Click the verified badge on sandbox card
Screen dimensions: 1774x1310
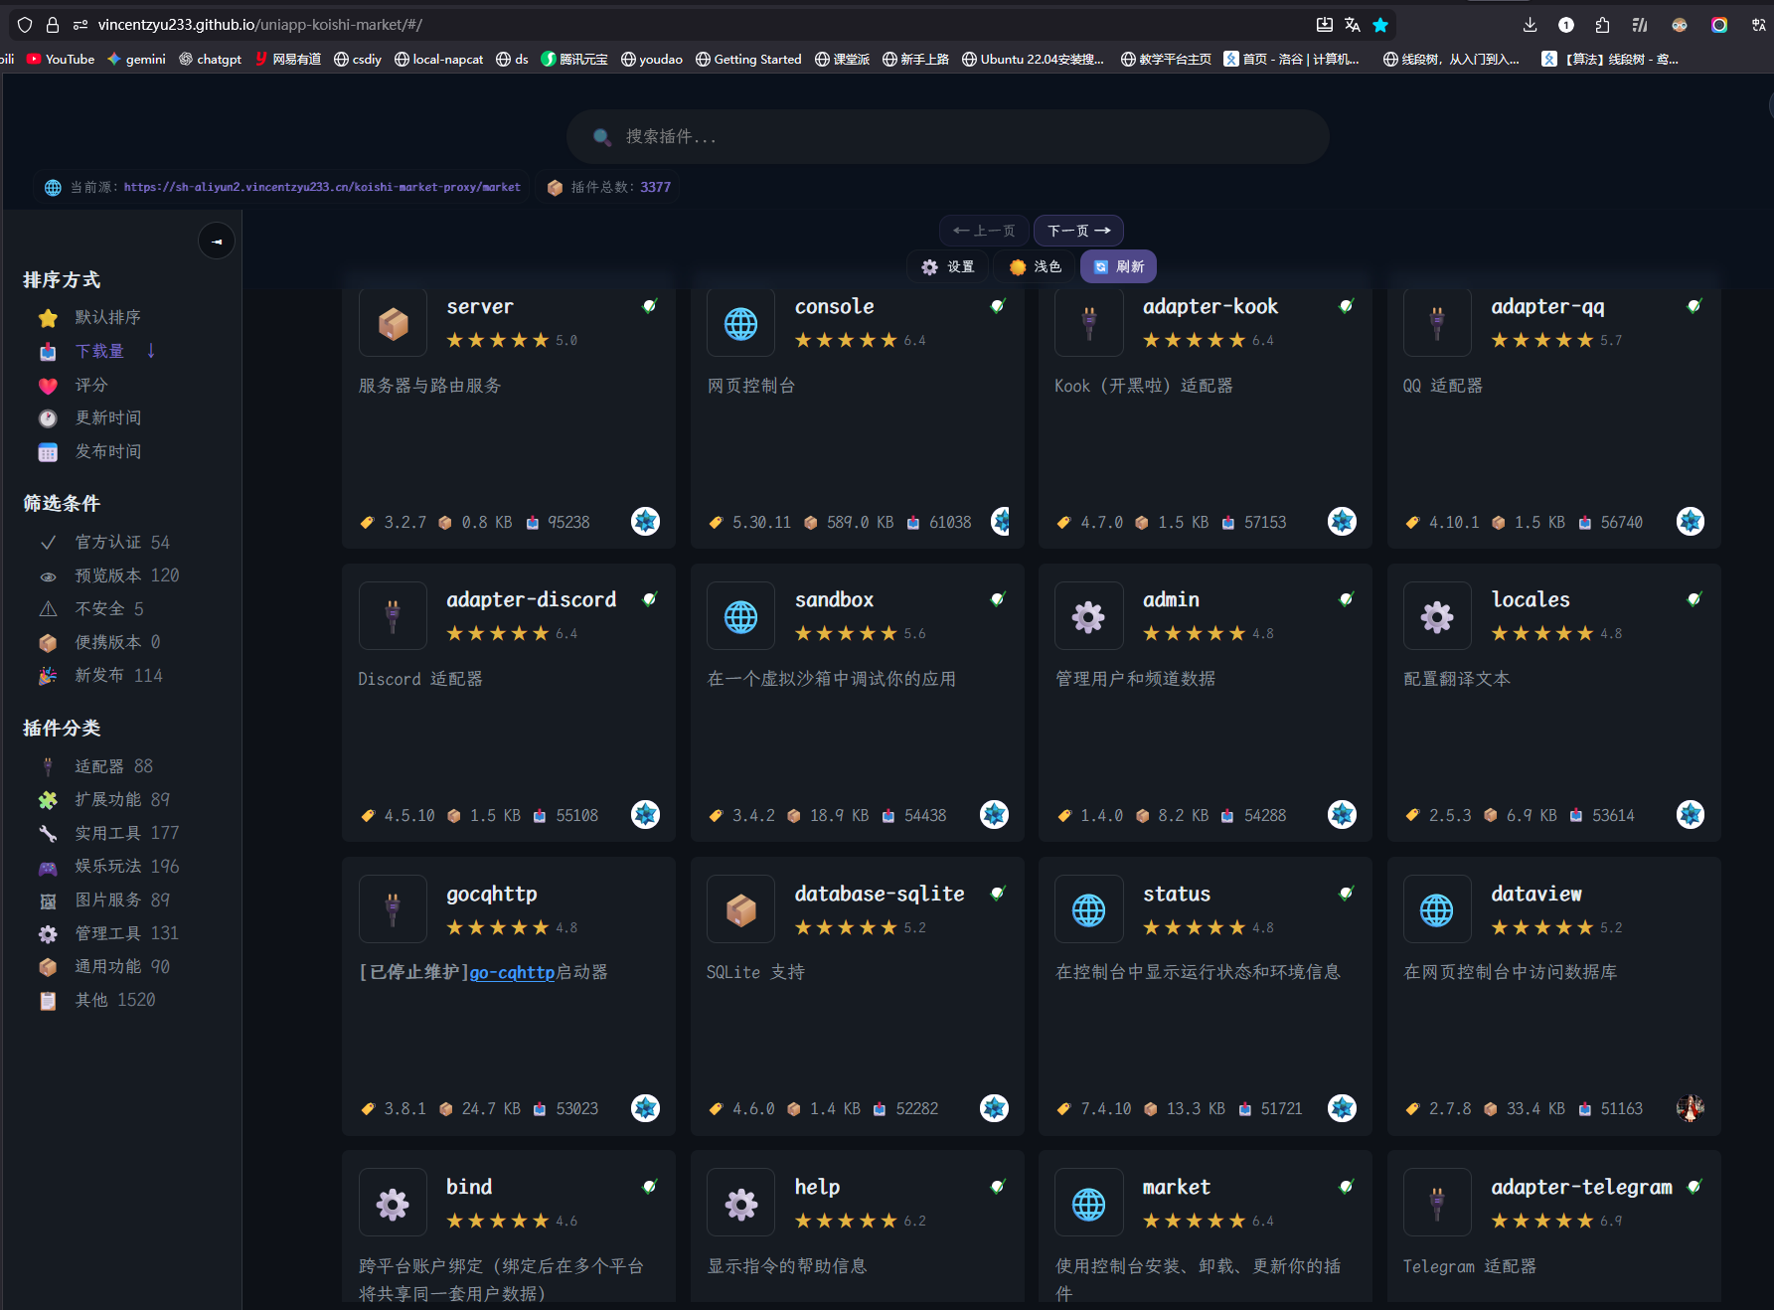point(998,599)
